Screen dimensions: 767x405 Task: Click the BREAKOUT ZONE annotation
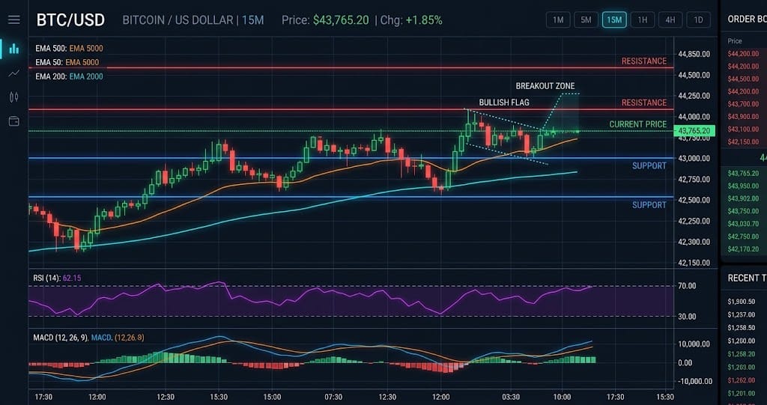tap(545, 86)
